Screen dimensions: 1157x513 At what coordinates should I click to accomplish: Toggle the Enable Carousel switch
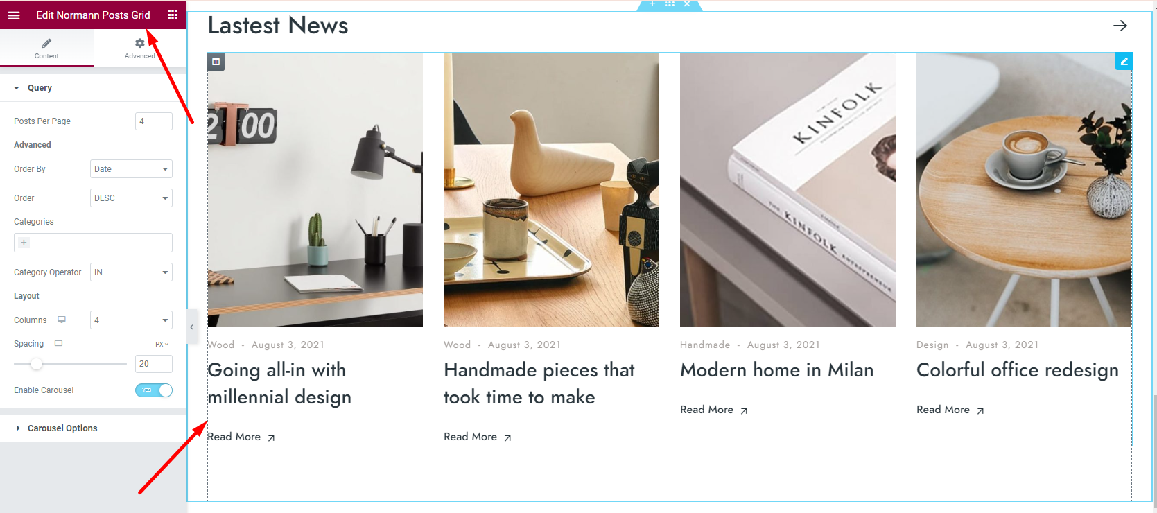[154, 390]
